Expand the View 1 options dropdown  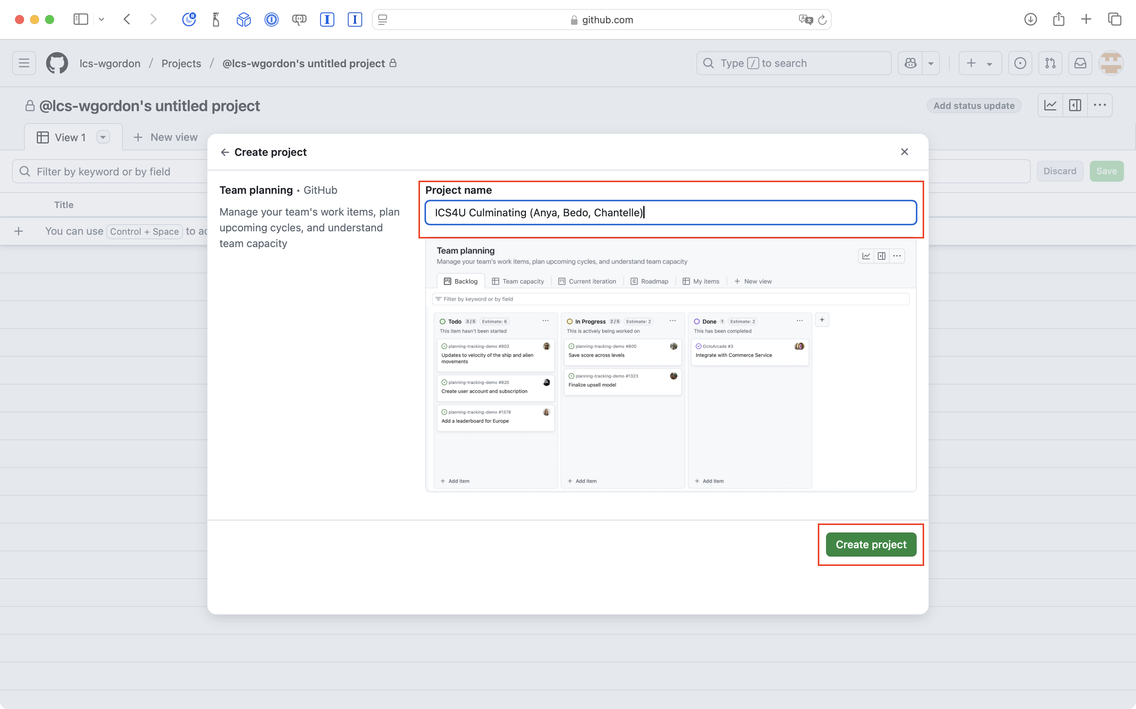point(103,137)
